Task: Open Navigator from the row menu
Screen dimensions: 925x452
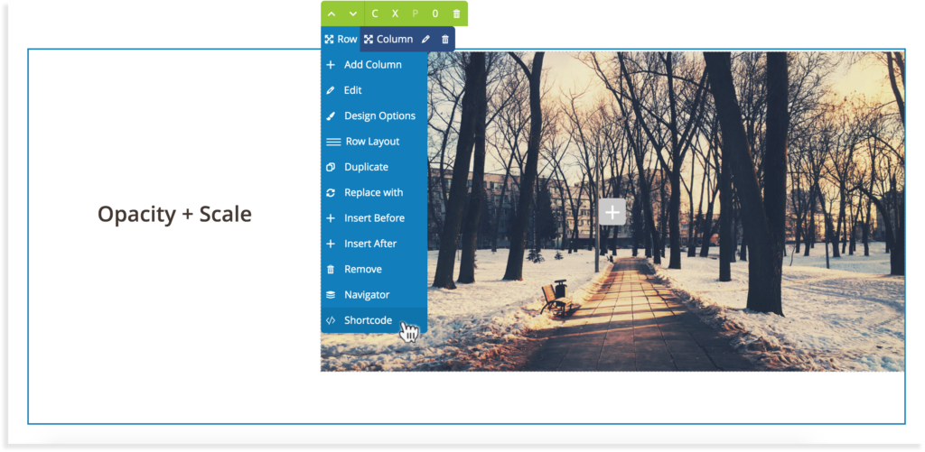Action: (374, 295)
